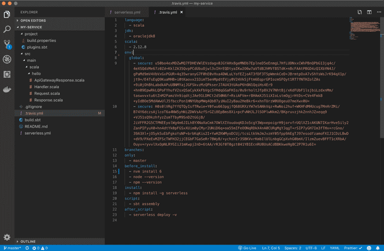
Task: Click 'before_install' key on line 14
Action: [x=139, y=166]
